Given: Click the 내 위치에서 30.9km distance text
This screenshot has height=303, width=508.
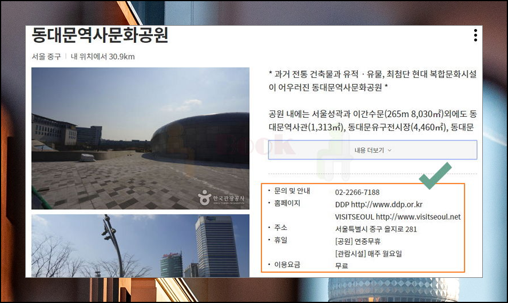Looking at the screenshot, I should tap(102, 57).
